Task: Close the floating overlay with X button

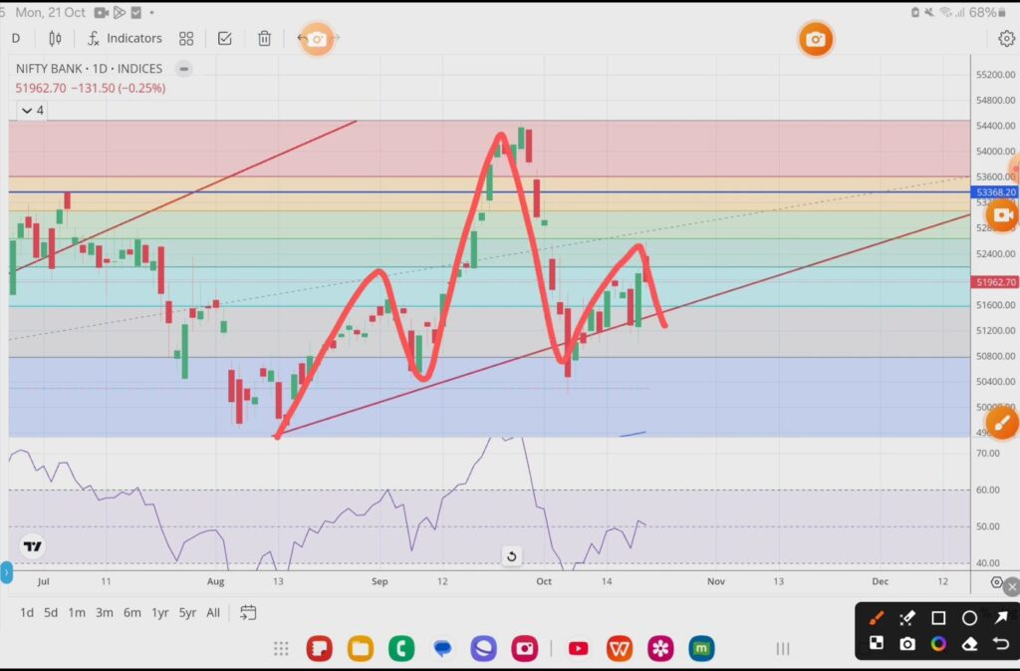Action: 1011,587
